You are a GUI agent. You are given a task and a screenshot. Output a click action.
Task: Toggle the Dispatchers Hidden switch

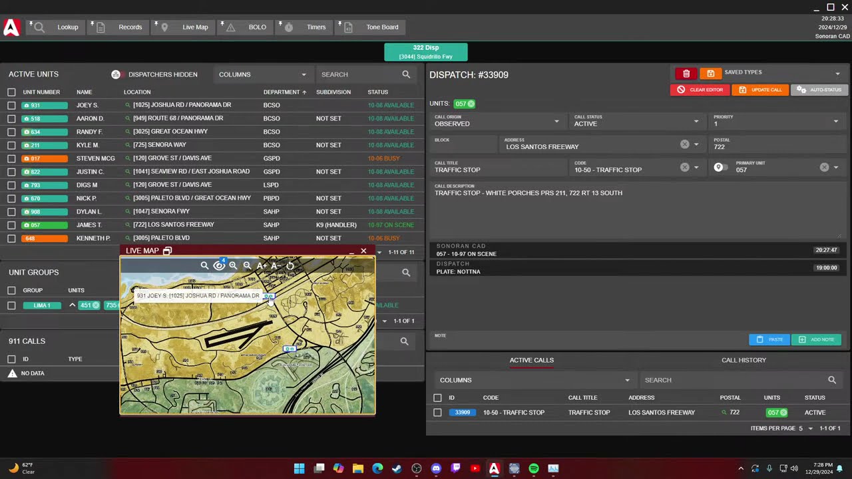[x=116, y=75]
